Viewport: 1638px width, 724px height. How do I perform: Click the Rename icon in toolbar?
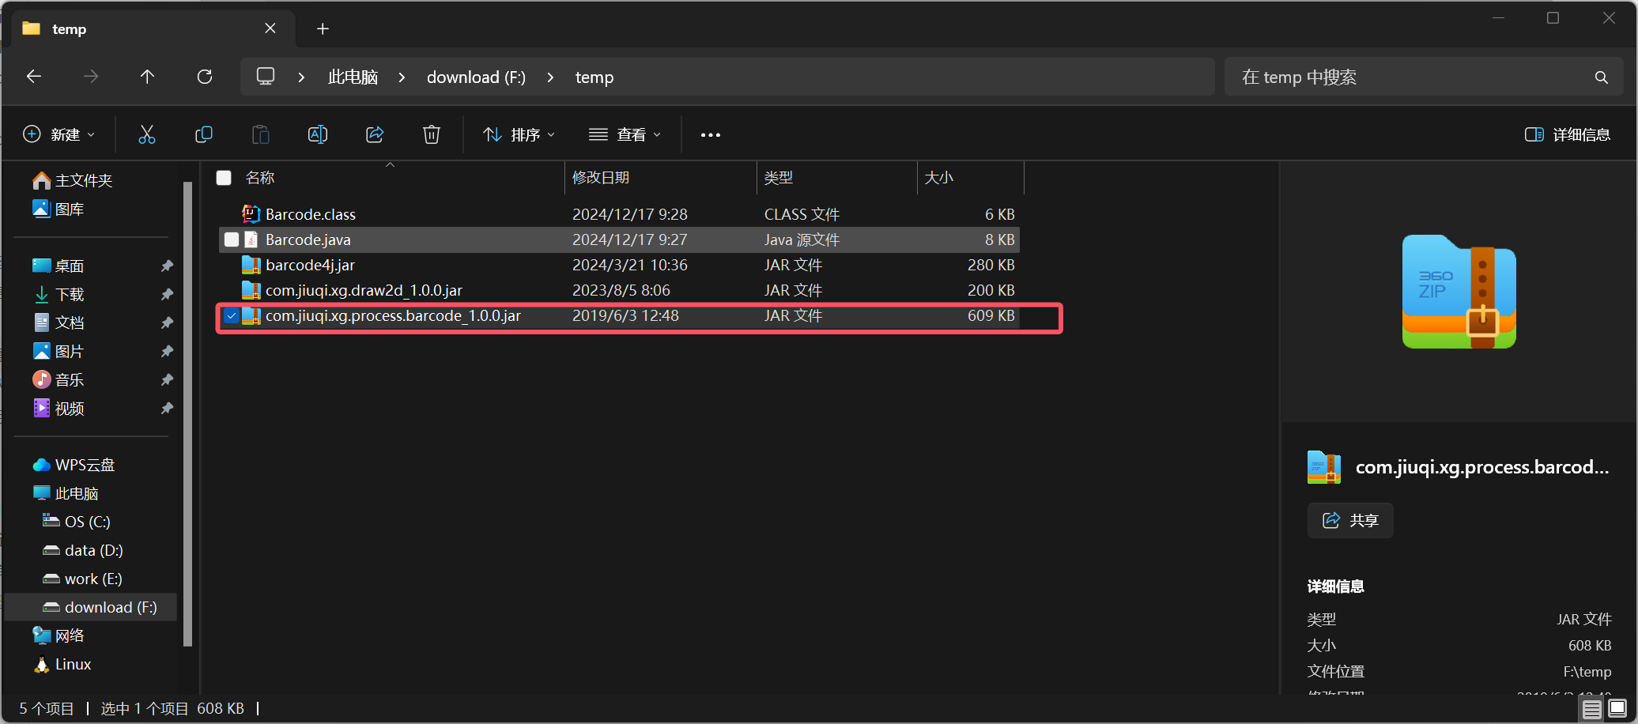tap(318, 134)
